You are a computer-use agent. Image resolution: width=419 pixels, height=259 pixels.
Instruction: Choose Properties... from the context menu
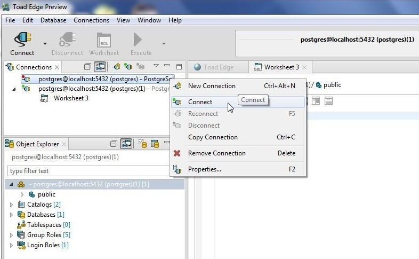(x=238, y=169)
